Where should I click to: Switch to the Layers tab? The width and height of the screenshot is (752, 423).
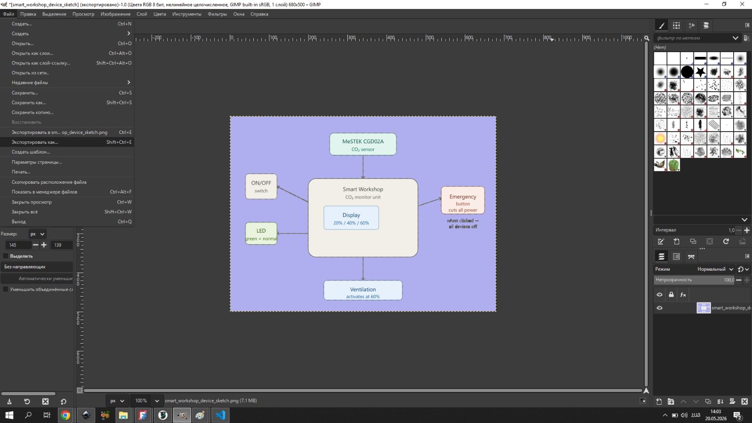coord(661,256)
